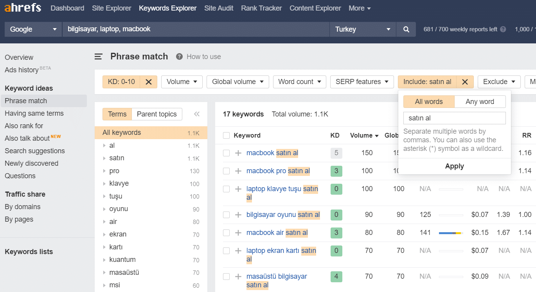This screenshot has height=292, width=536.
Task: Select All keywords in the terms list
Action: 151,133
